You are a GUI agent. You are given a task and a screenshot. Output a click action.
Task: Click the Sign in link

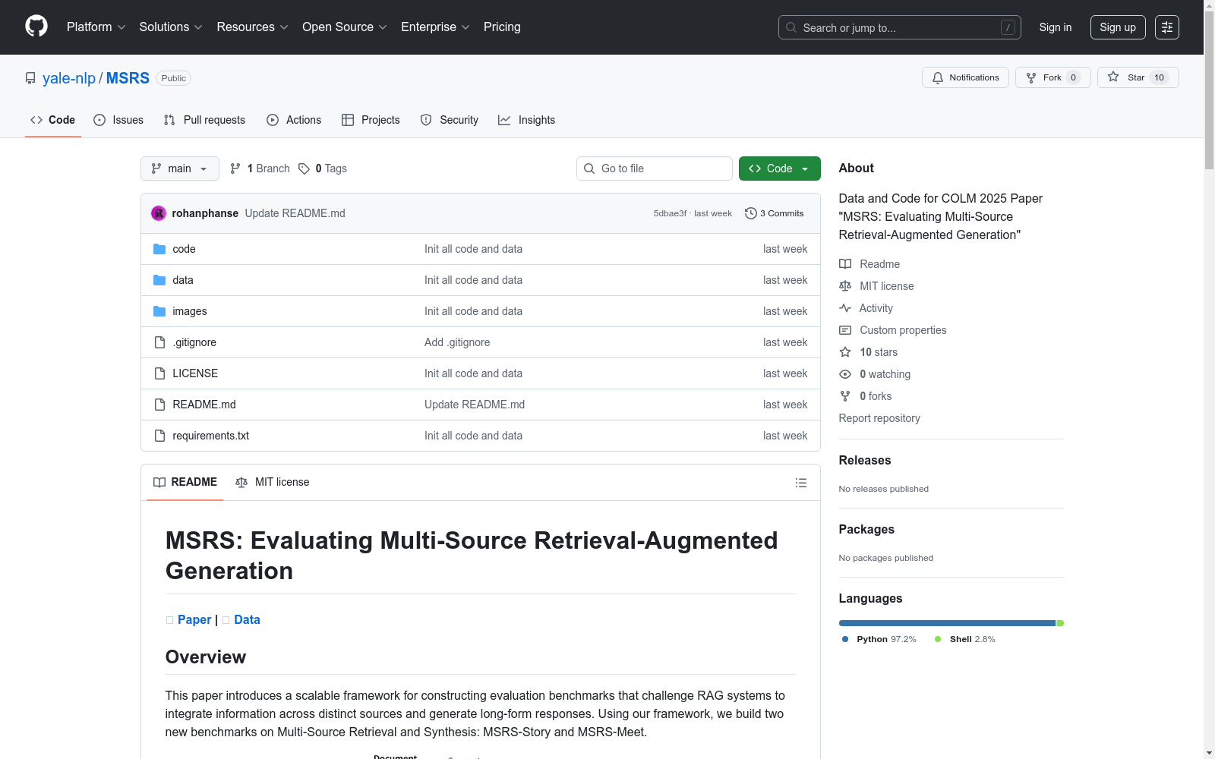click(1056, 27)
